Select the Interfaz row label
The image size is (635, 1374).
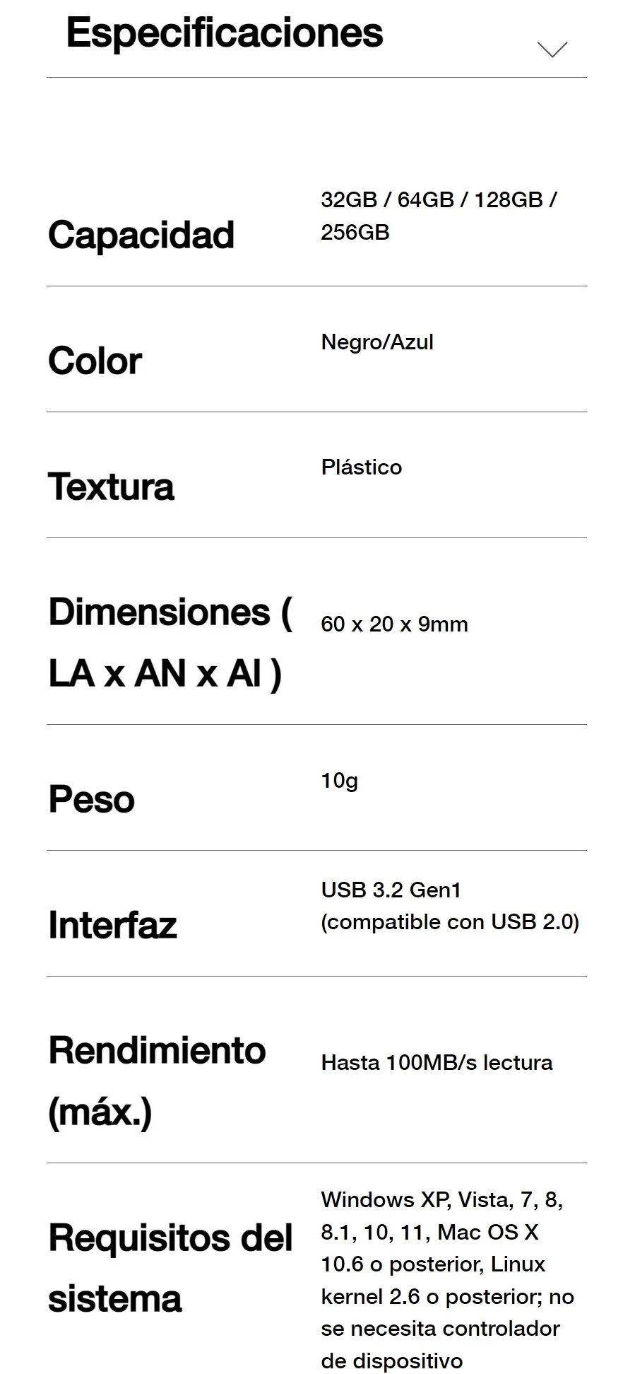pos(112,924)
